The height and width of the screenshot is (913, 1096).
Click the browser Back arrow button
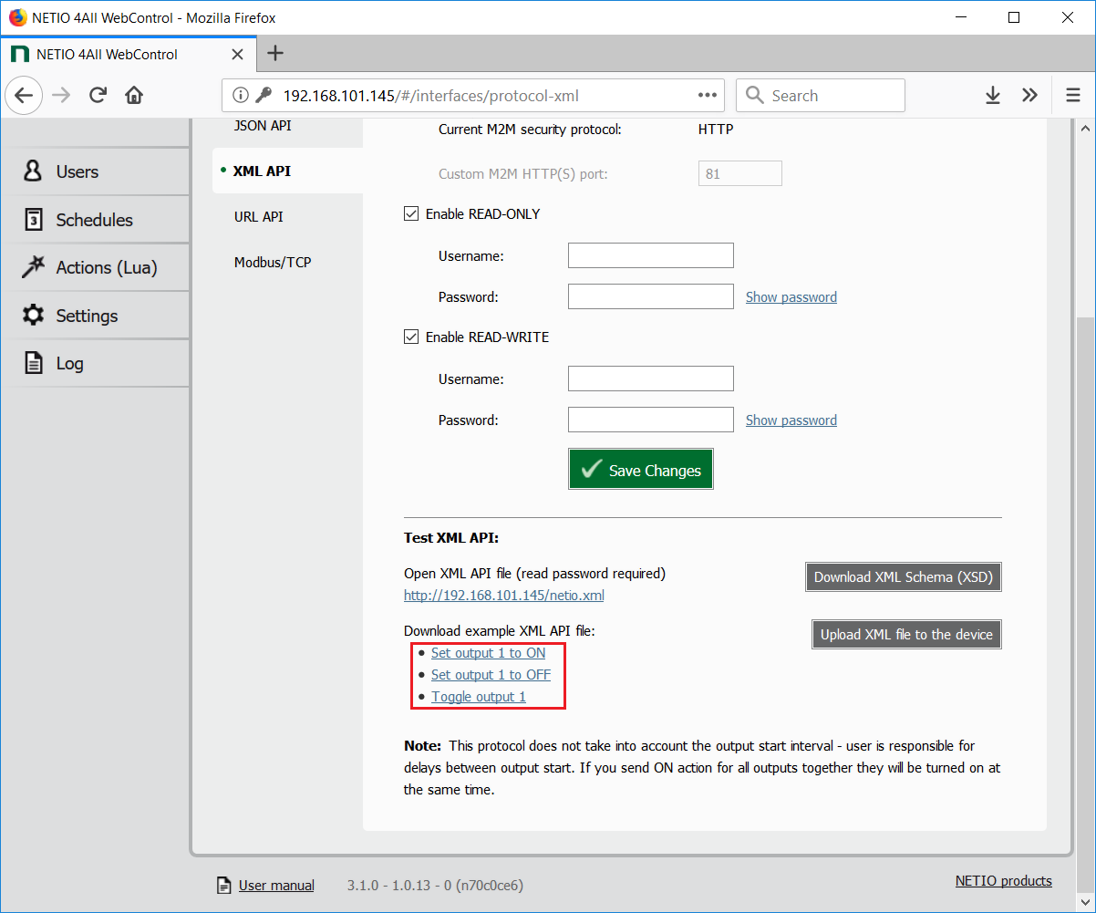[24, 96]
